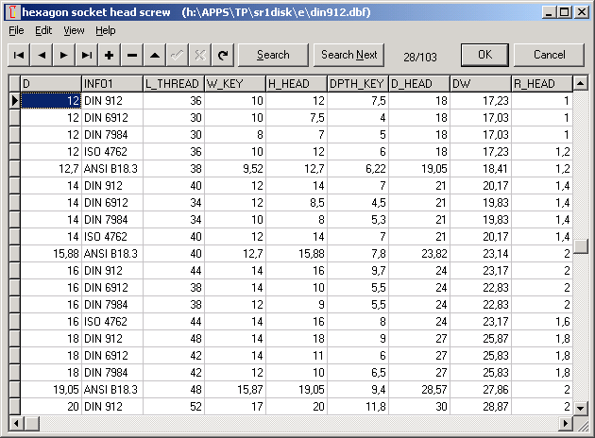Screen dimensions: 595x438
Task: Select the ANSI B18.3 row with D 15,88
Action: pos(110,254)
